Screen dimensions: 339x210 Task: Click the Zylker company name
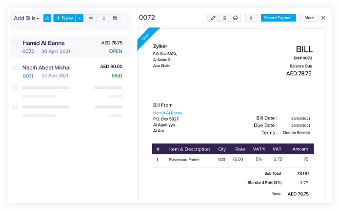(x=160, y=46)
